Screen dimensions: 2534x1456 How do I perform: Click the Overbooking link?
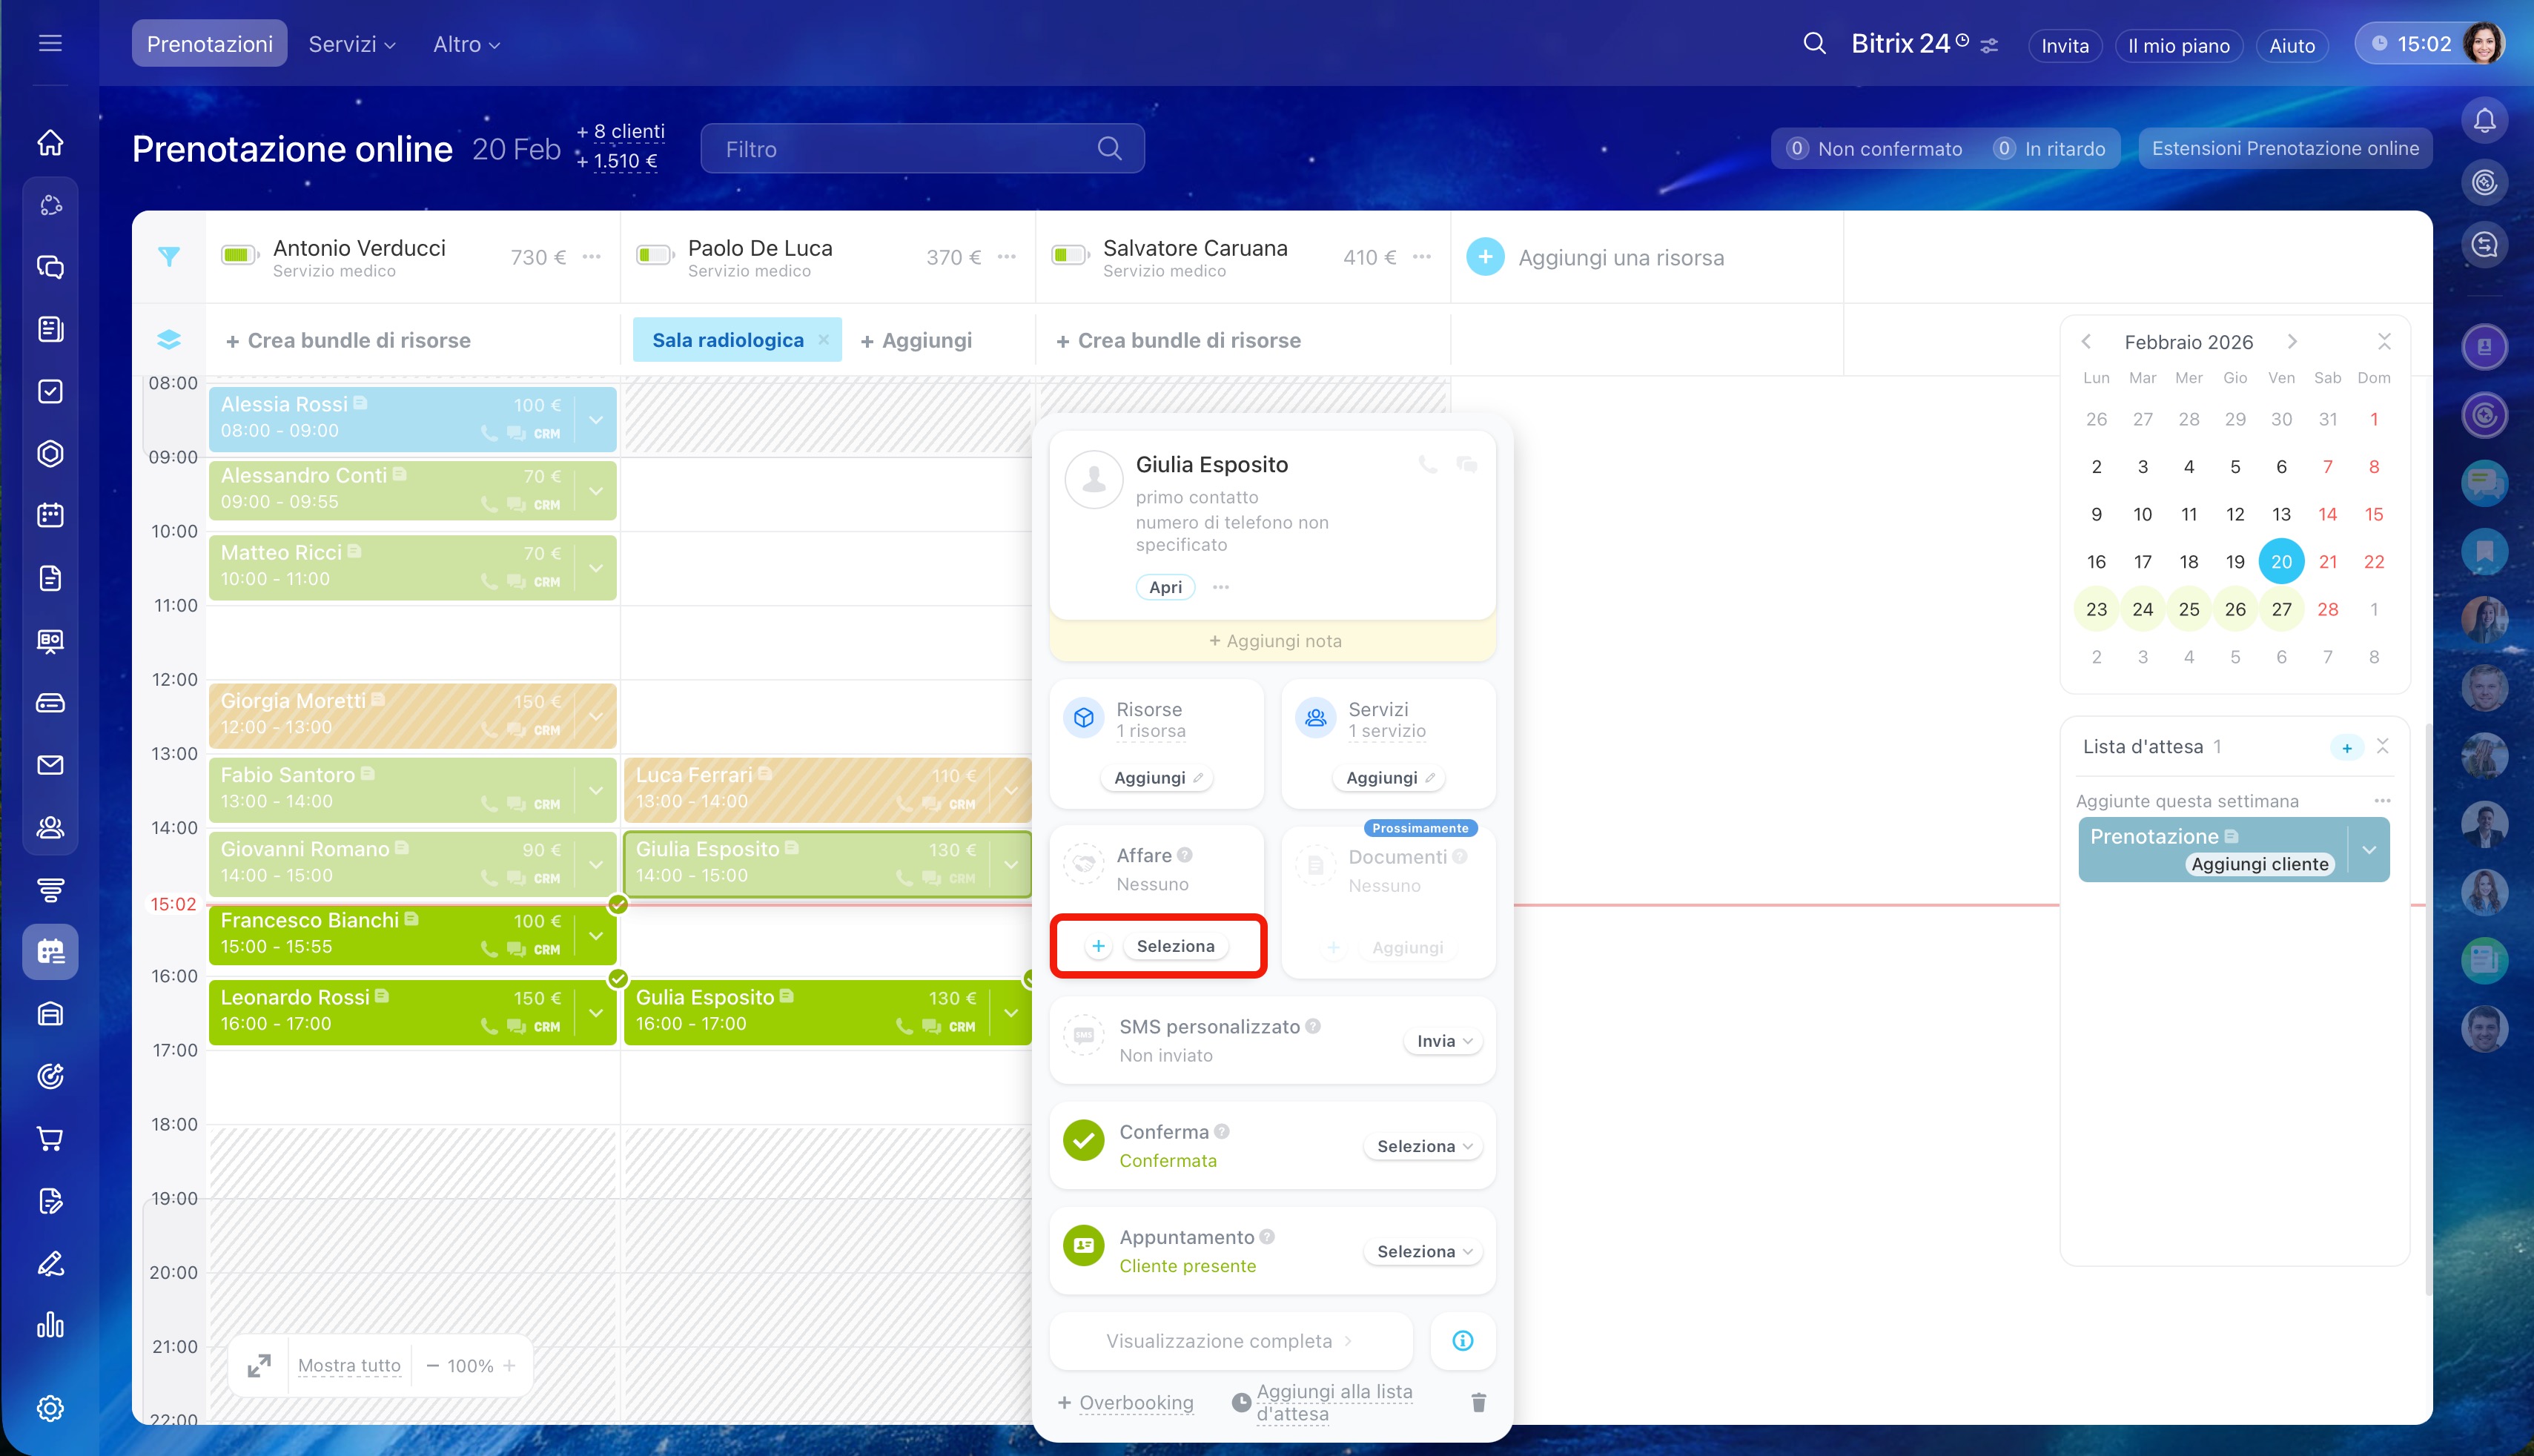click(x=1136, y=1402)
